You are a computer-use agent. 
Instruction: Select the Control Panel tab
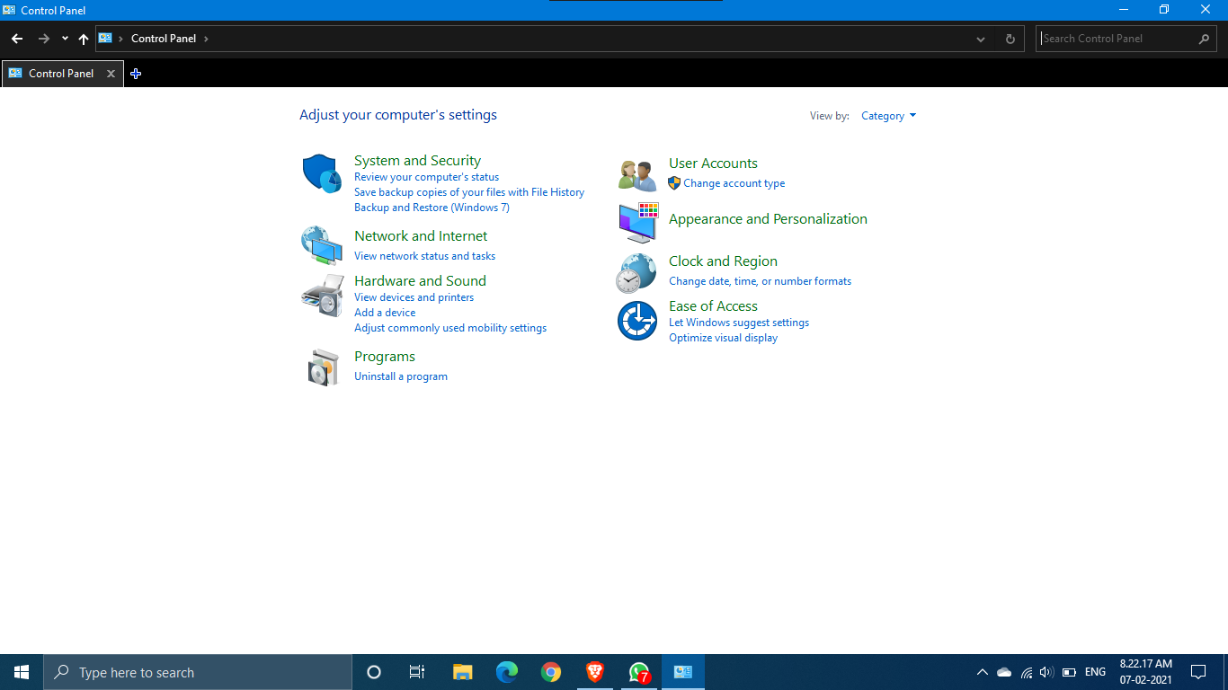click(61, 74)
